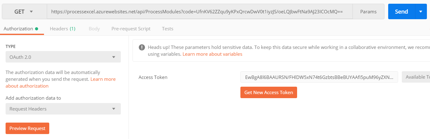Open the Learn more about variables link
The height and width of the screenshot is (139, 430).
pos(212,54)
